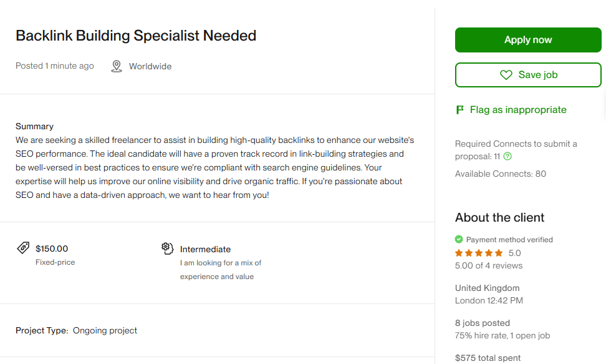Click the location pin icon near Worldwide
Viewport: 606px width, 364px height.
click(117, 66)
